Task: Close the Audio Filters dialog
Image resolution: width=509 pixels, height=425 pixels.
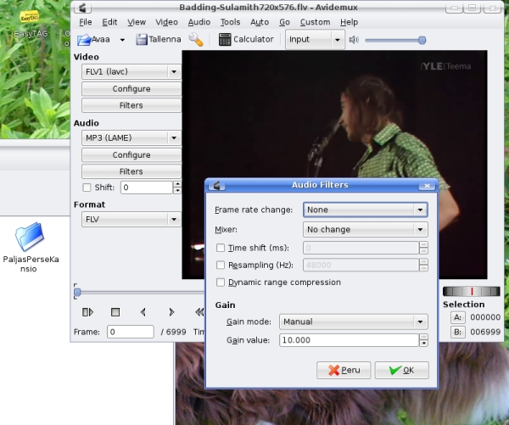Action: click(427, 186)
